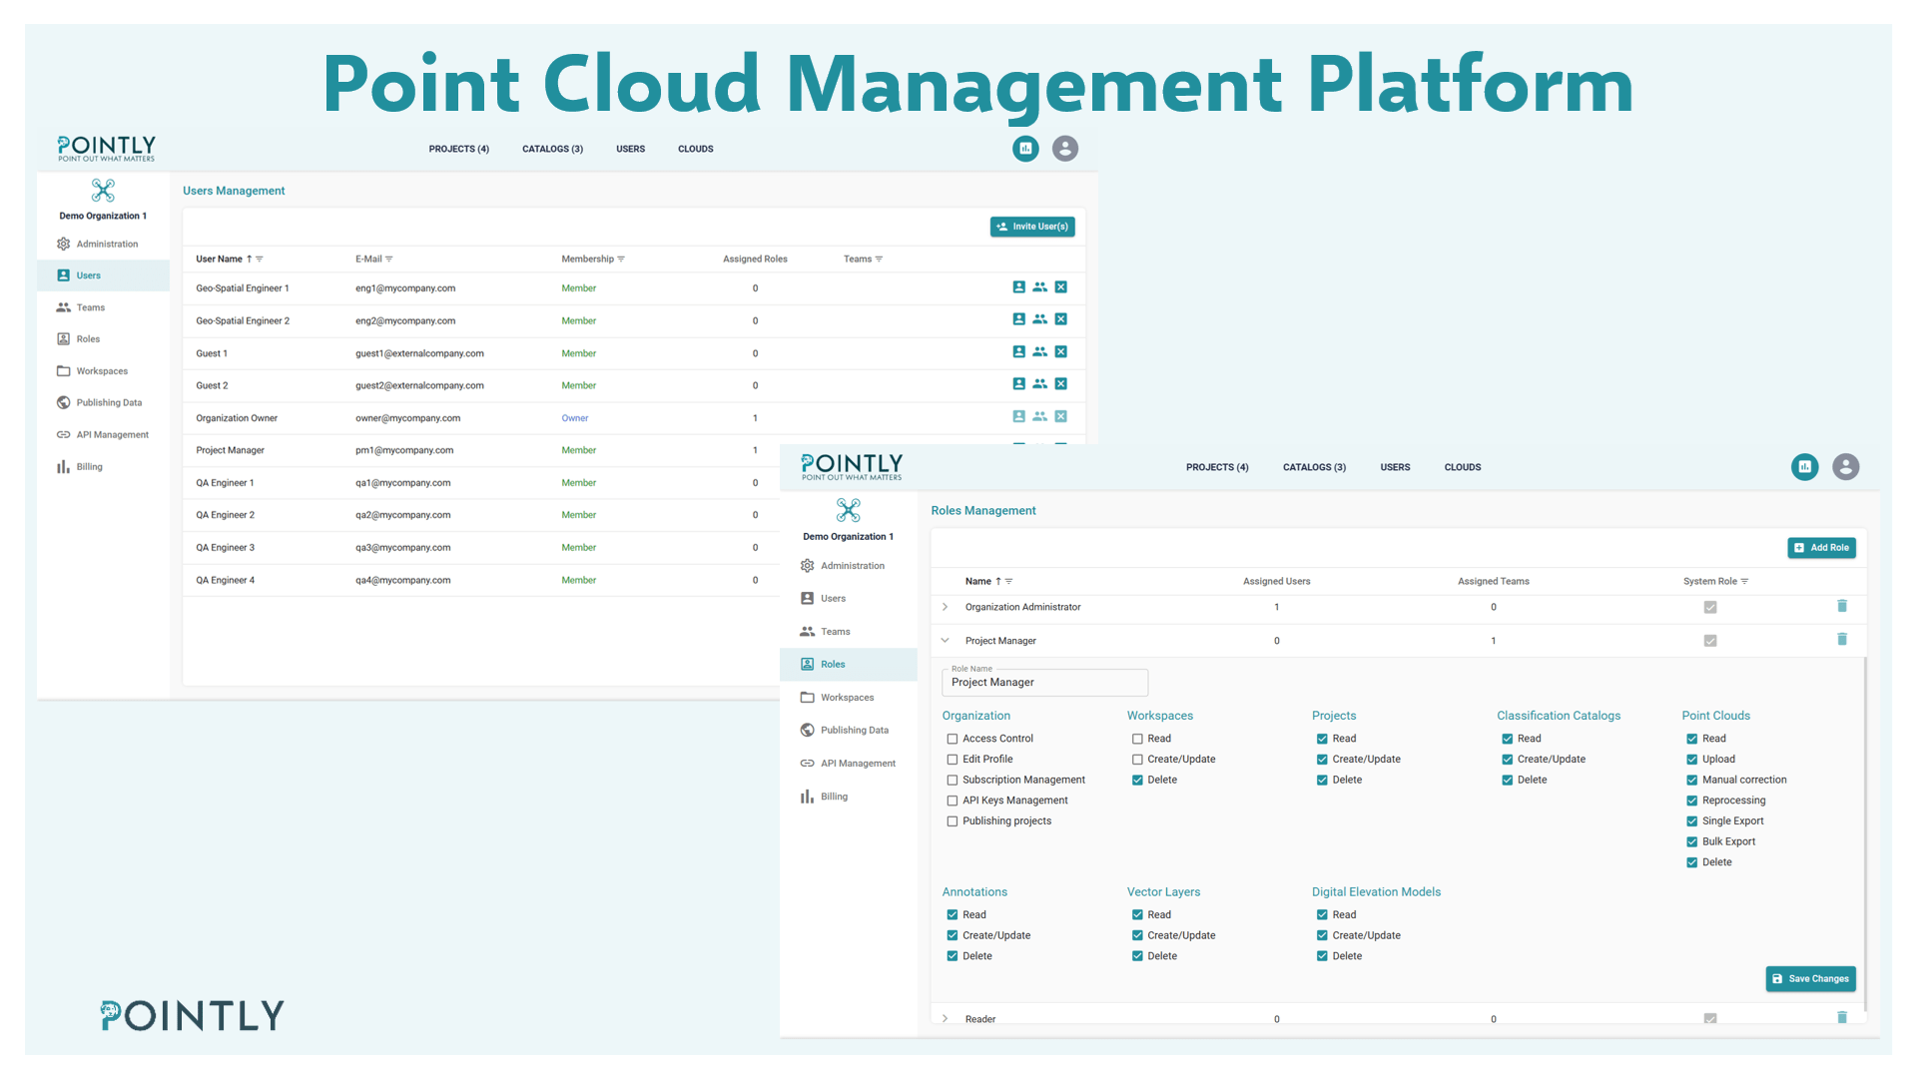The width and height of the screenshot is (1916, 1074).
Task: Open the dashboard icon in Roles header
Action: pyautogui.click(x=1804, y=467)
